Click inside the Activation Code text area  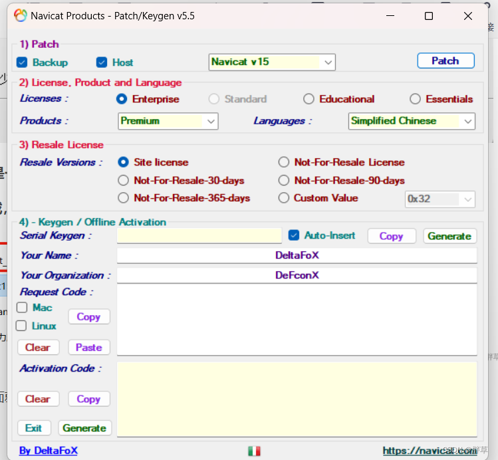click(x=297, y=399)
